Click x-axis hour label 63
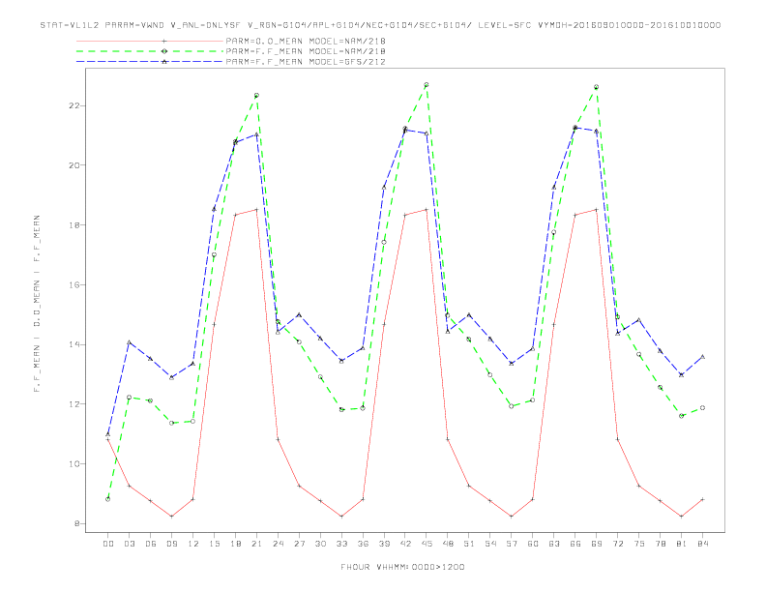Screen dimensions: 766x592 click(x=554, y=544)
